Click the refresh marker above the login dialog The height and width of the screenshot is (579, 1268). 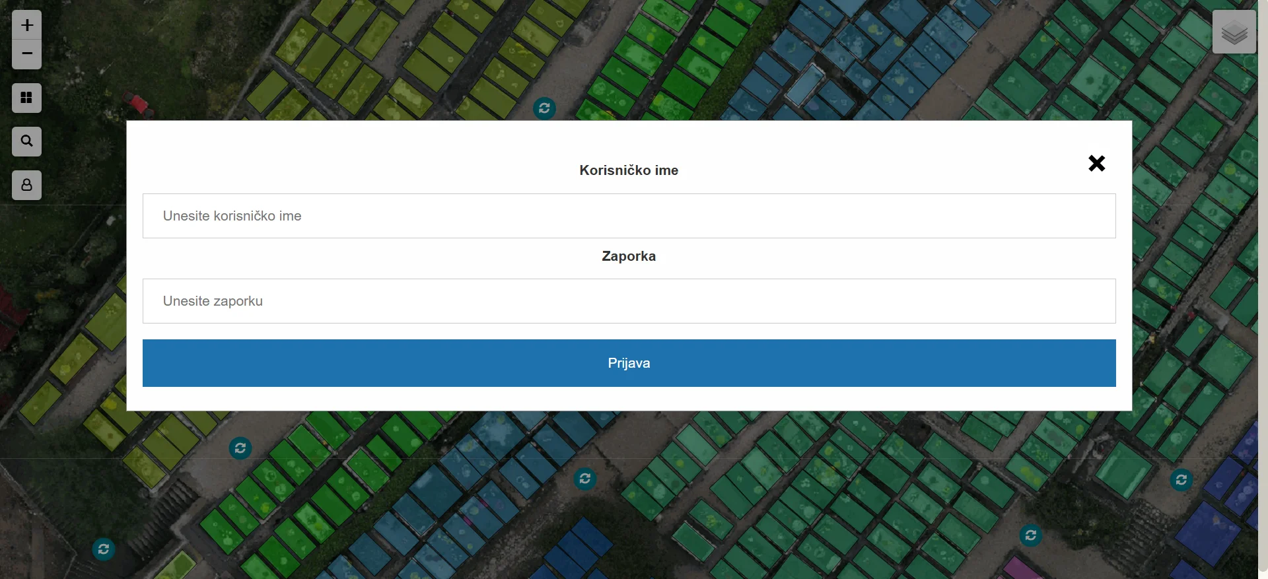pyautogui.click(x=544, y=108)
